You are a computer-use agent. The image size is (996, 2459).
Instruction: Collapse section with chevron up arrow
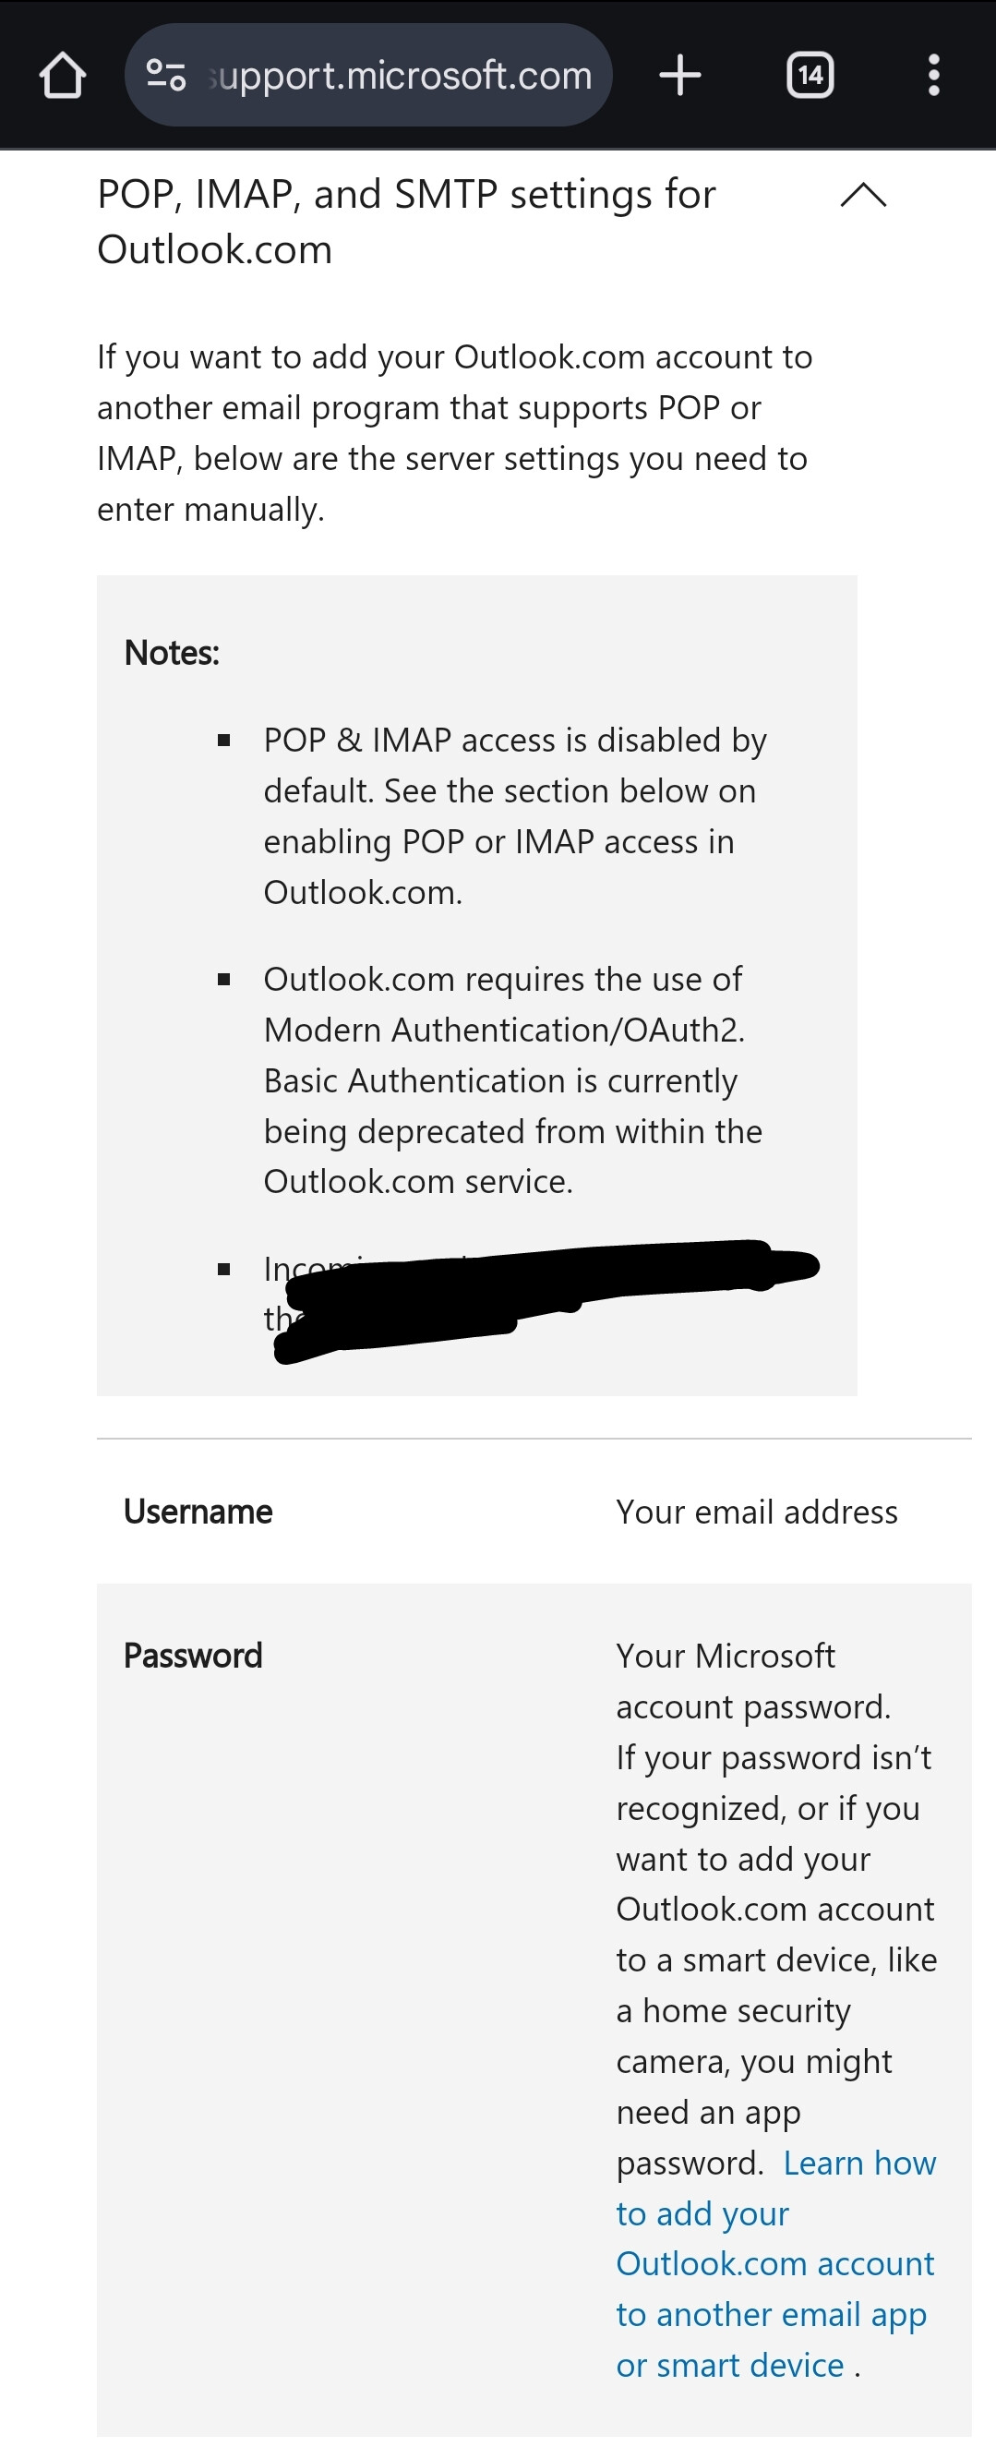pos(863,196)
